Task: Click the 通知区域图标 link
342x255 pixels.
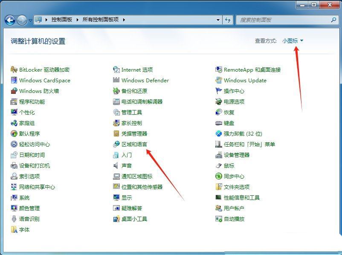Action: coord(137,176)
